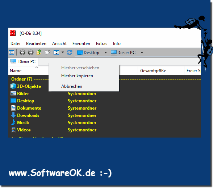
Task: Click Systemordner text in the Videos row
Action: [x=82, y=130]
